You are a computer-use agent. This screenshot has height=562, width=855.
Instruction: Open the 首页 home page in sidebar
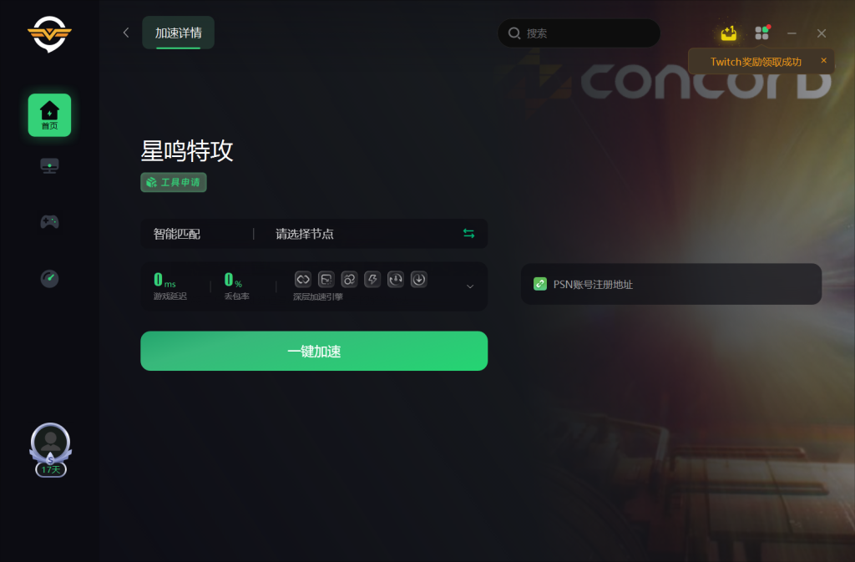click(49, 115)
